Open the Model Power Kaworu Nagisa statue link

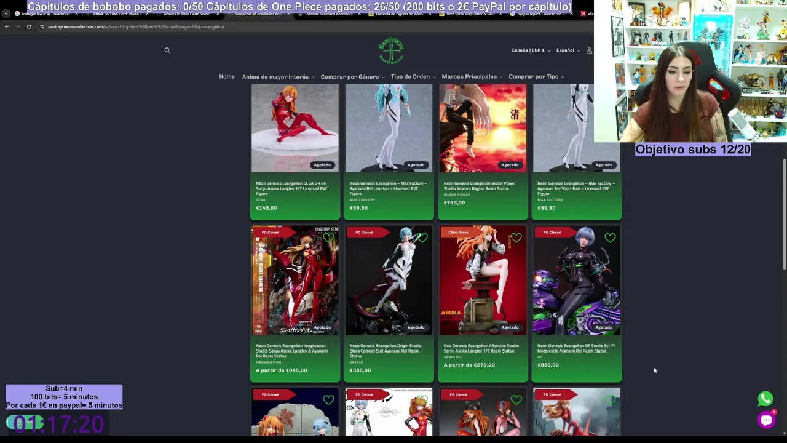click(480, 186)
